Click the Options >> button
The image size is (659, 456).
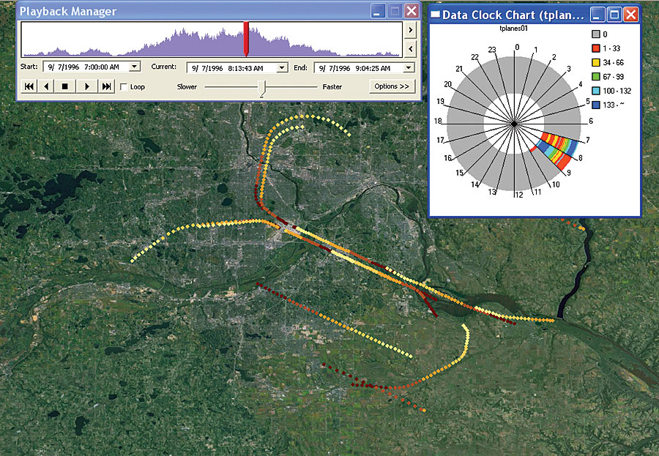(391, 86)
